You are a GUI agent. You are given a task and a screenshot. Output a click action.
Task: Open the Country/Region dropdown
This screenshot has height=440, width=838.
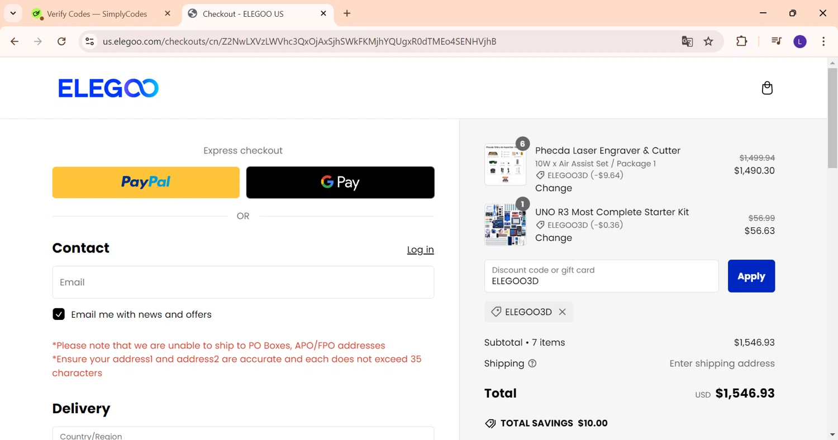[x=243, y=433]
